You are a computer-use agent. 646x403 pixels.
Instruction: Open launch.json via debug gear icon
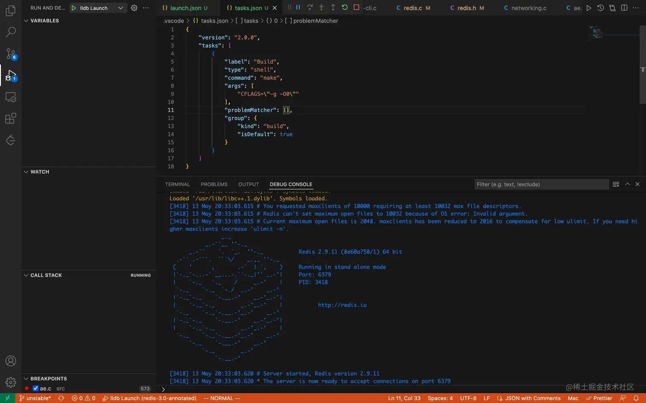pos(134,8)
